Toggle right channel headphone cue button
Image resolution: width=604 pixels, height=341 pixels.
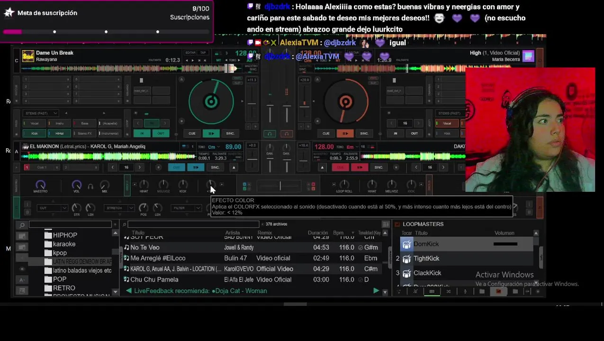pos(286,134)
